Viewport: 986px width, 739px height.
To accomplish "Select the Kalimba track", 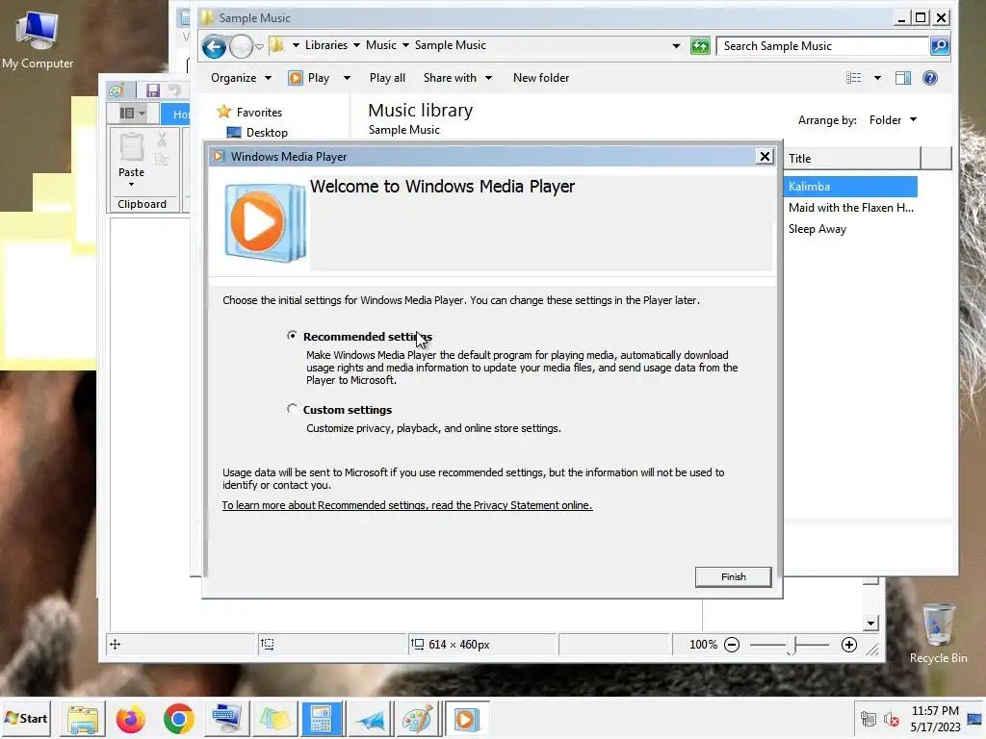I will click(851, 187).
